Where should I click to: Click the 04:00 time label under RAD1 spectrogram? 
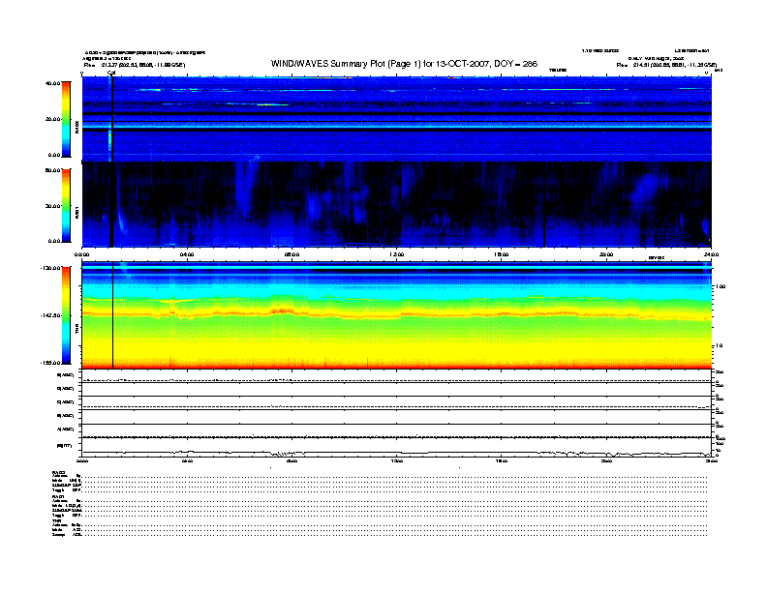(x=187, y=254)
